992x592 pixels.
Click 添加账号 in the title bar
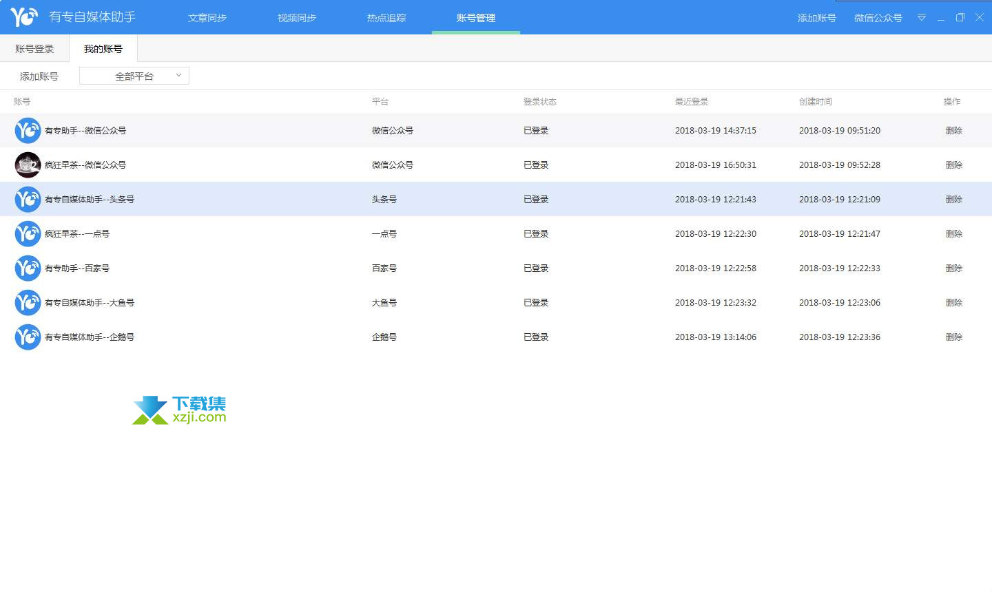click(817, 18)
